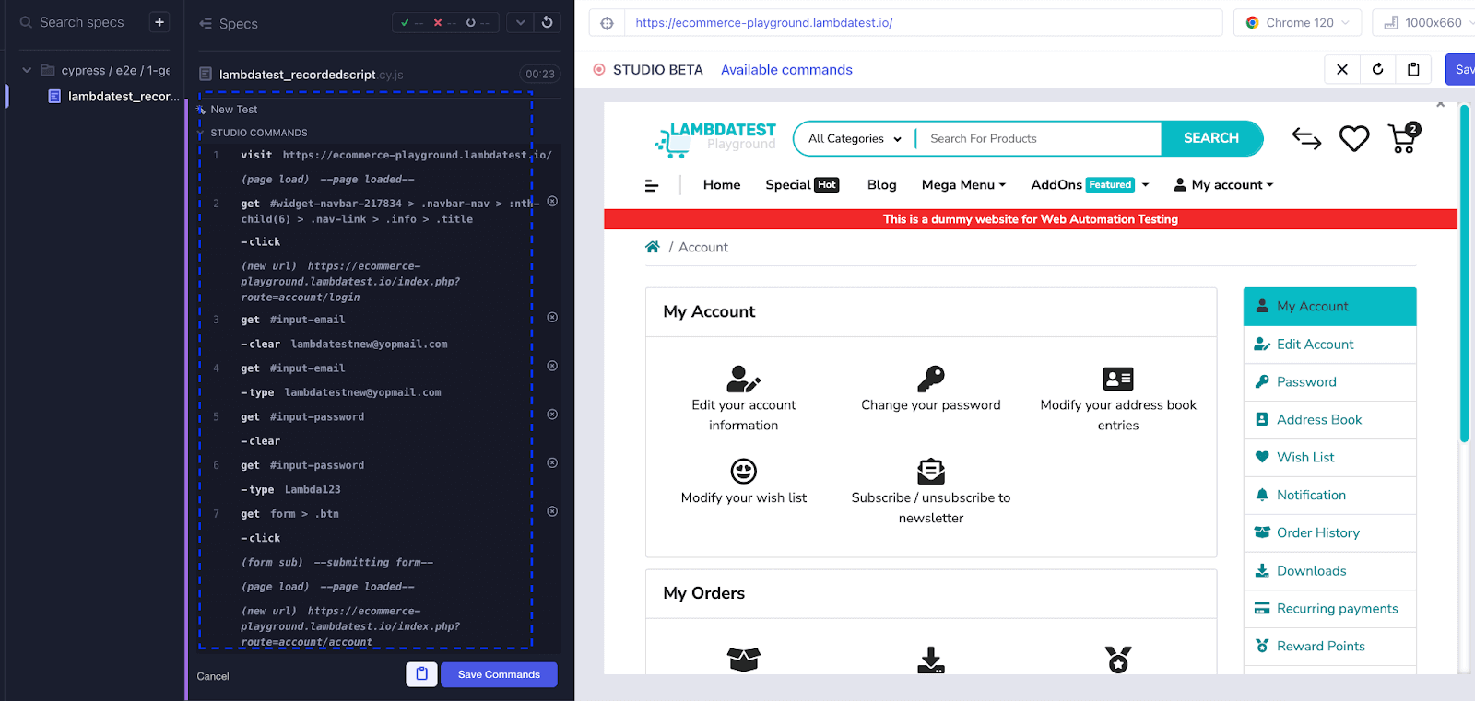Click the Save Commands button
1475x701 pixels.
499,674
